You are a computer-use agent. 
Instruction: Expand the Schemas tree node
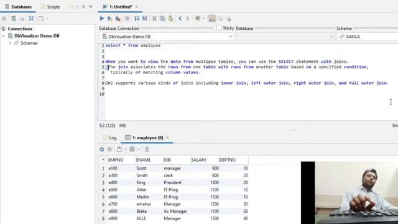(10, 43)
